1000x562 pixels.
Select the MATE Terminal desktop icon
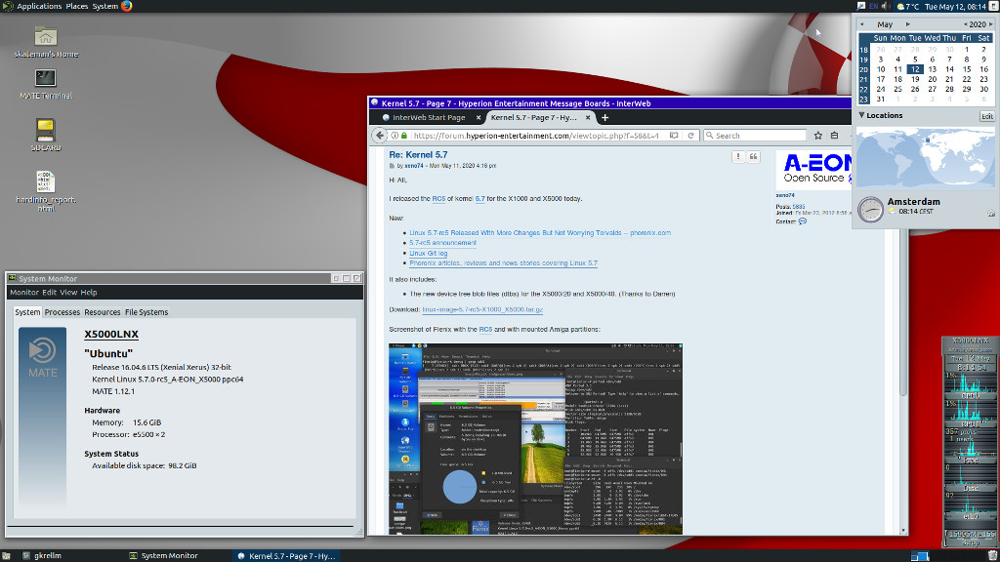(x=45, y=78)
